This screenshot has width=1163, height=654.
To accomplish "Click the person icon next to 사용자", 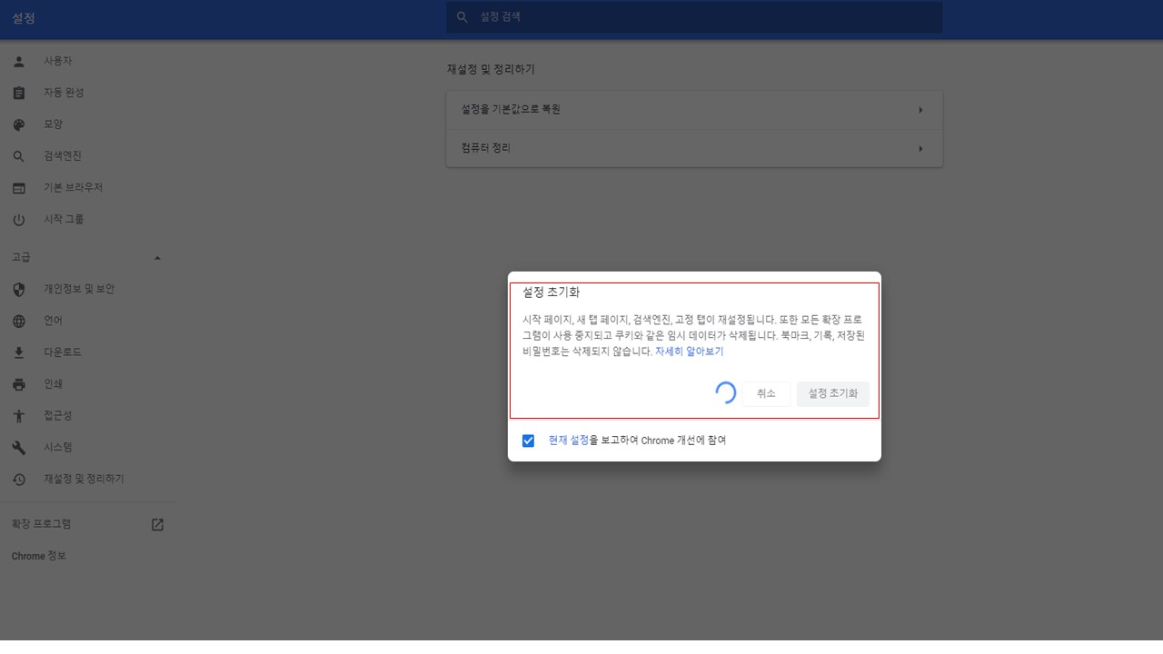I will point(19,61).
